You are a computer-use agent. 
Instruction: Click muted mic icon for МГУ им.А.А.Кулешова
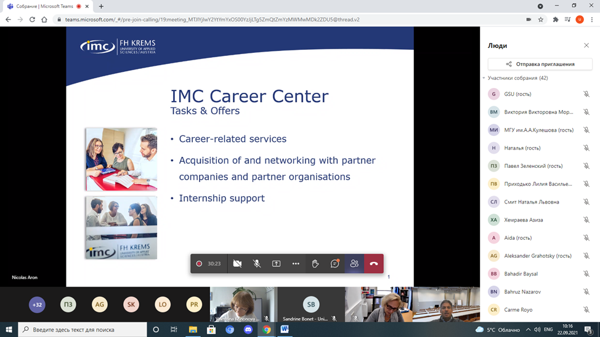pyautogui.click(x=586, y=130)
